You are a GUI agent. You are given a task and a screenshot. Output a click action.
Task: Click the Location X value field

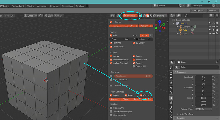pyautogui.click(x=203, y=77)
